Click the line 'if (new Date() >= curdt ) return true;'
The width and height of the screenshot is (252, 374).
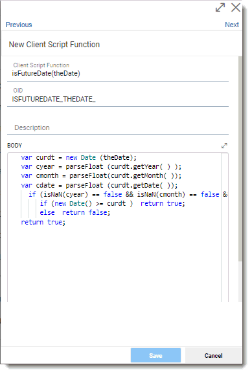coord(112,203)
